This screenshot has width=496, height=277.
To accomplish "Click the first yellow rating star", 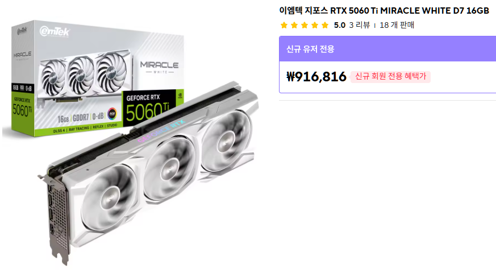I will (284, 26).
